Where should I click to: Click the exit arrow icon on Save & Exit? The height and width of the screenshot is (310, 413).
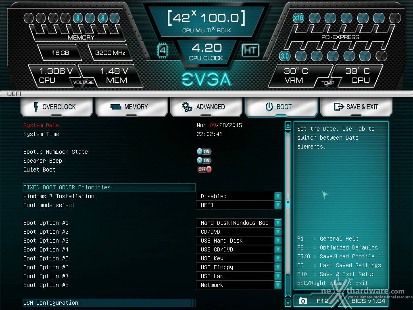coord(339,107)
